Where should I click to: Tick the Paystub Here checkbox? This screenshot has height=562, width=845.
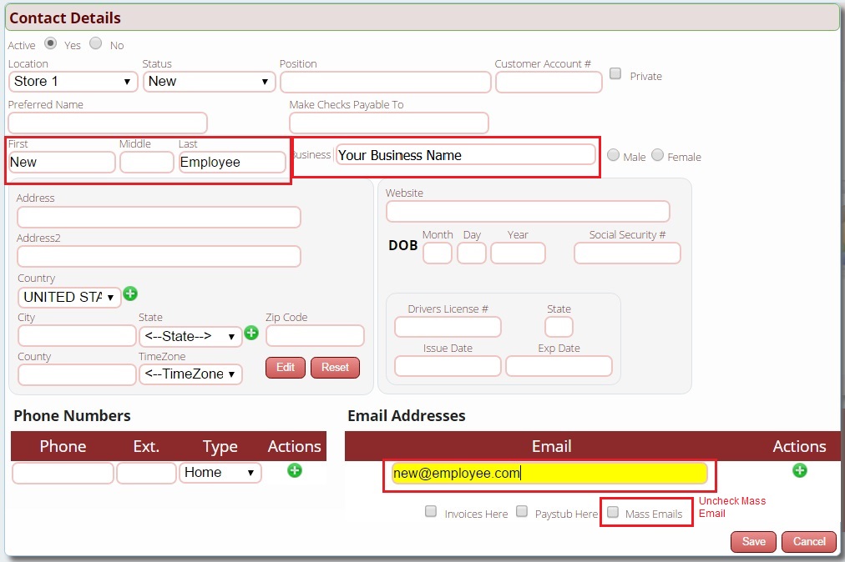click(522, 512)
